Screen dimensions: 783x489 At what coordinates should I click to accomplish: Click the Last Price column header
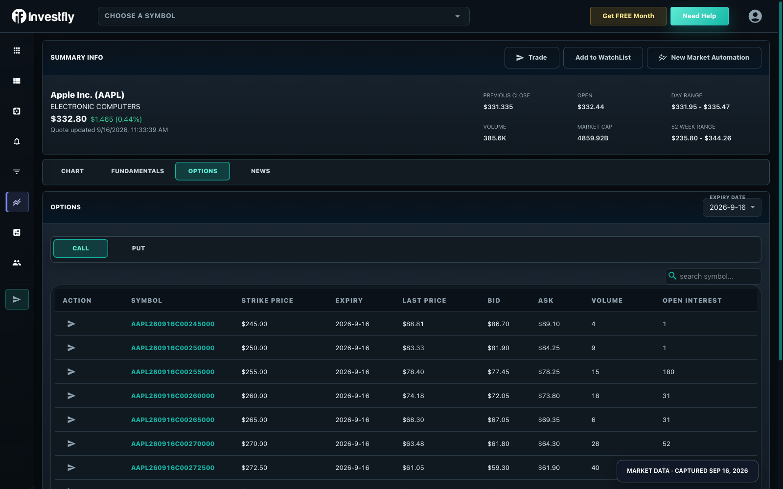[424, 301]
